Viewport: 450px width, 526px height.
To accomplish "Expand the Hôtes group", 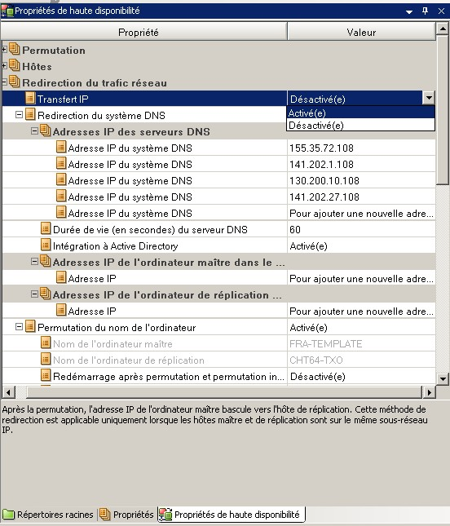I will tap(4, 65).
